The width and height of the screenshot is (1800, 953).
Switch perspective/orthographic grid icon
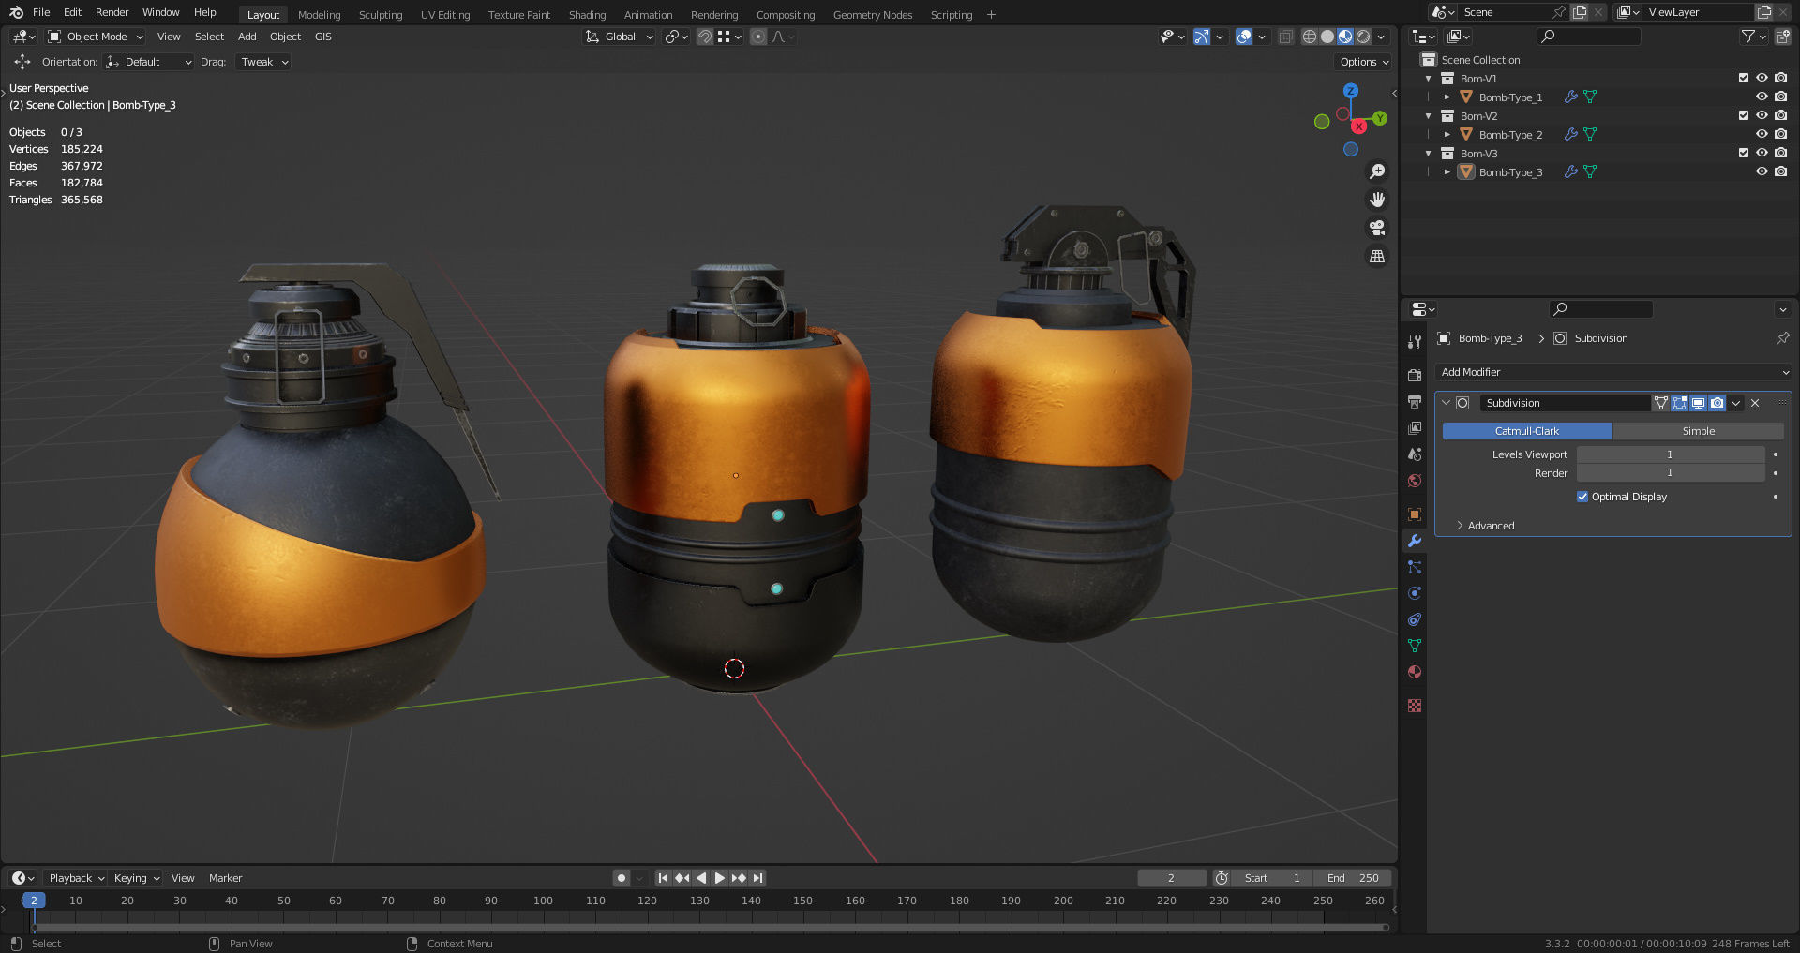[1377, 256]
